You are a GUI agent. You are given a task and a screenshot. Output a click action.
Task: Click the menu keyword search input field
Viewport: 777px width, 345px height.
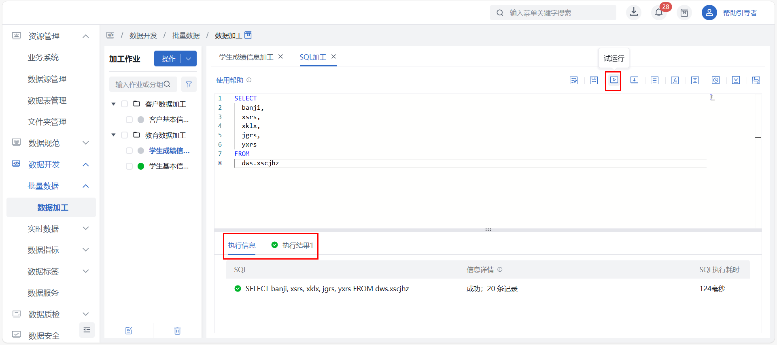click(x=553, y=13)
